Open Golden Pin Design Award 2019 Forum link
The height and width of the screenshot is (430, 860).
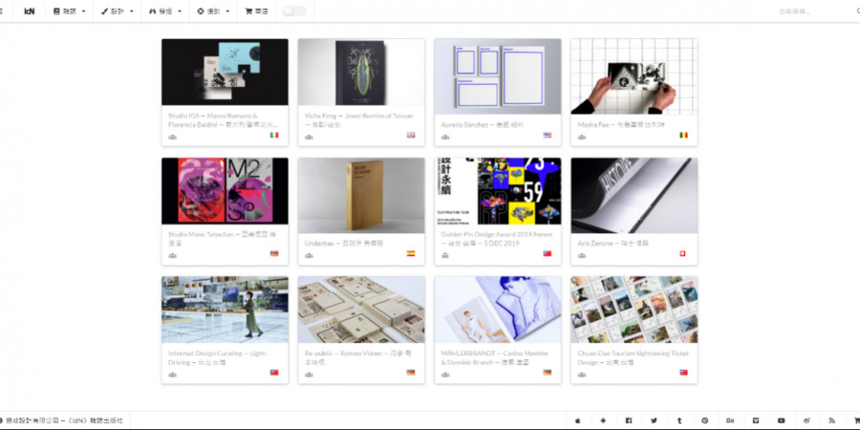coord(497,239)
